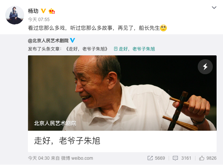Open comments icon showing 3161
This screenshot has width=223, height=165.
(175, 158)
